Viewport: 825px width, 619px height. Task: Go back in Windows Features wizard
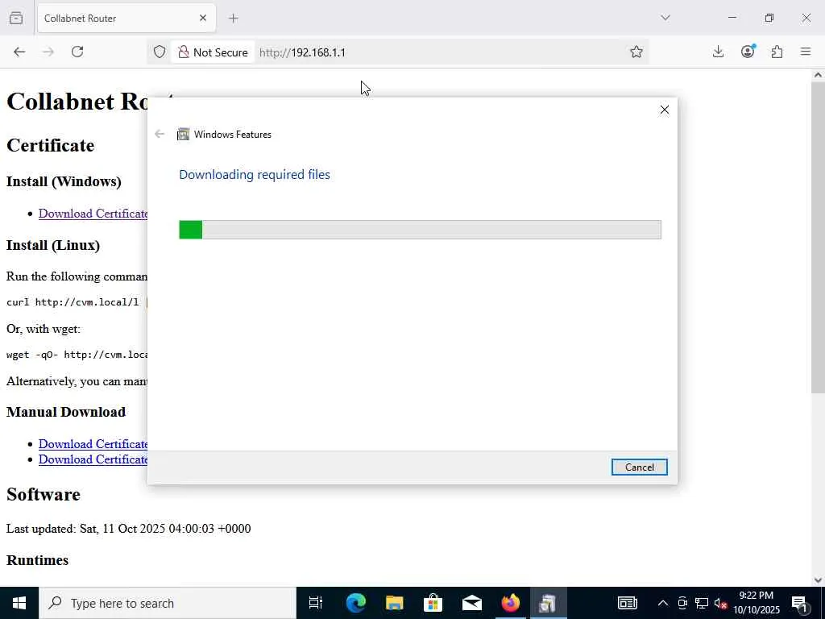(160, 135)
